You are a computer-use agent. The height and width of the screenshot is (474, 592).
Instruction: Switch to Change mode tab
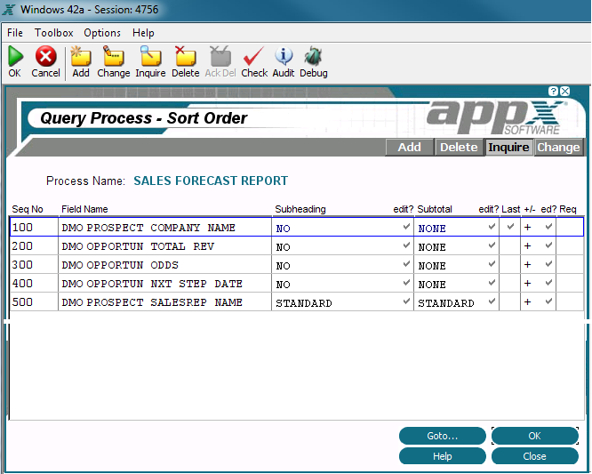click(x=558, y=147)
